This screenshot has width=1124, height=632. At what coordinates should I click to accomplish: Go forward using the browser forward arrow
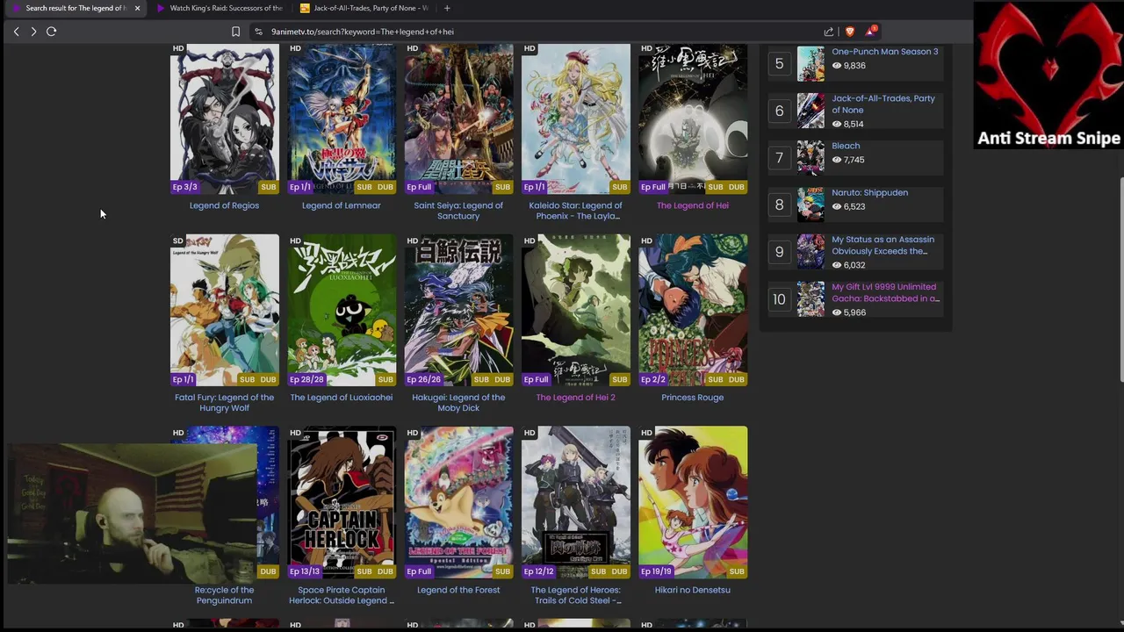click(33, 32)
